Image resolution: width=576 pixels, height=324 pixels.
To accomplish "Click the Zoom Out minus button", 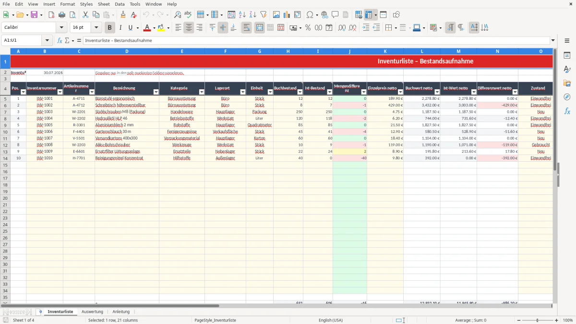I will (x=519, y=320).
